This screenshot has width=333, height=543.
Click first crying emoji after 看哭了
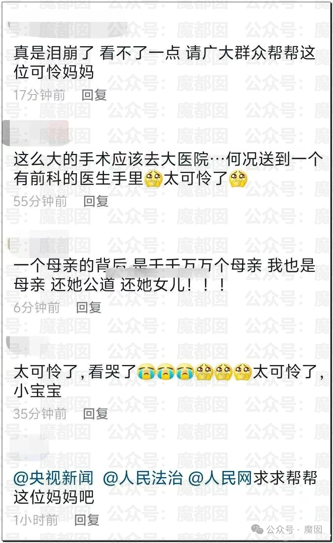[x=146, y=372]
